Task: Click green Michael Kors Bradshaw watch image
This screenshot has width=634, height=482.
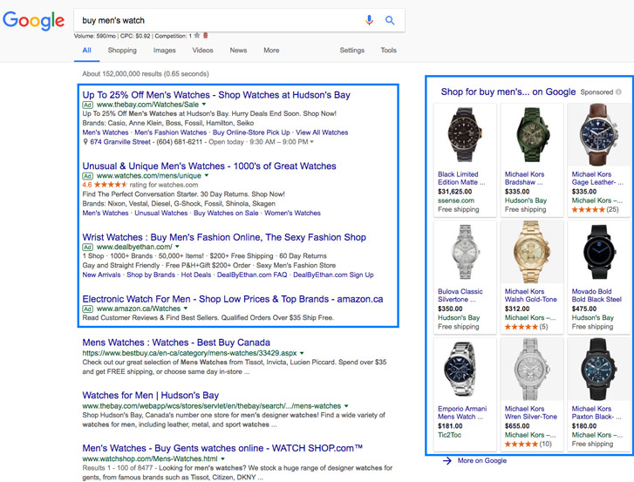Action: pyautogui.click(x=532, y=134)
